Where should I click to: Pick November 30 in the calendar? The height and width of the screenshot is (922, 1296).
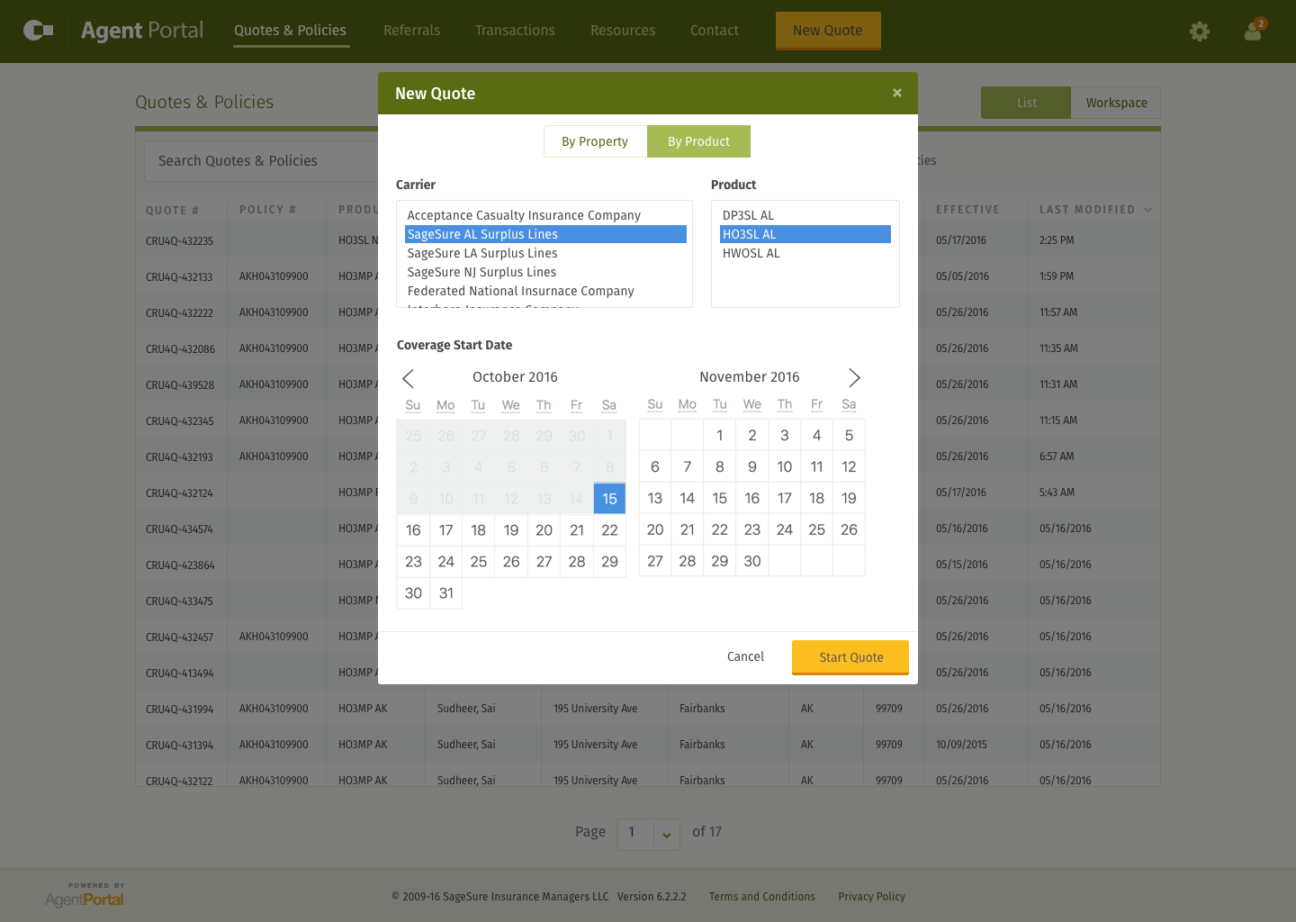[x=752, y=561]
